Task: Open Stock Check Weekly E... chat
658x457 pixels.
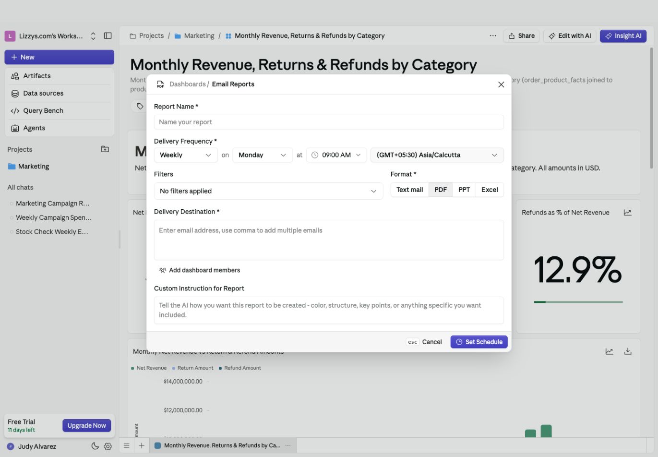Action: (52, 232)
